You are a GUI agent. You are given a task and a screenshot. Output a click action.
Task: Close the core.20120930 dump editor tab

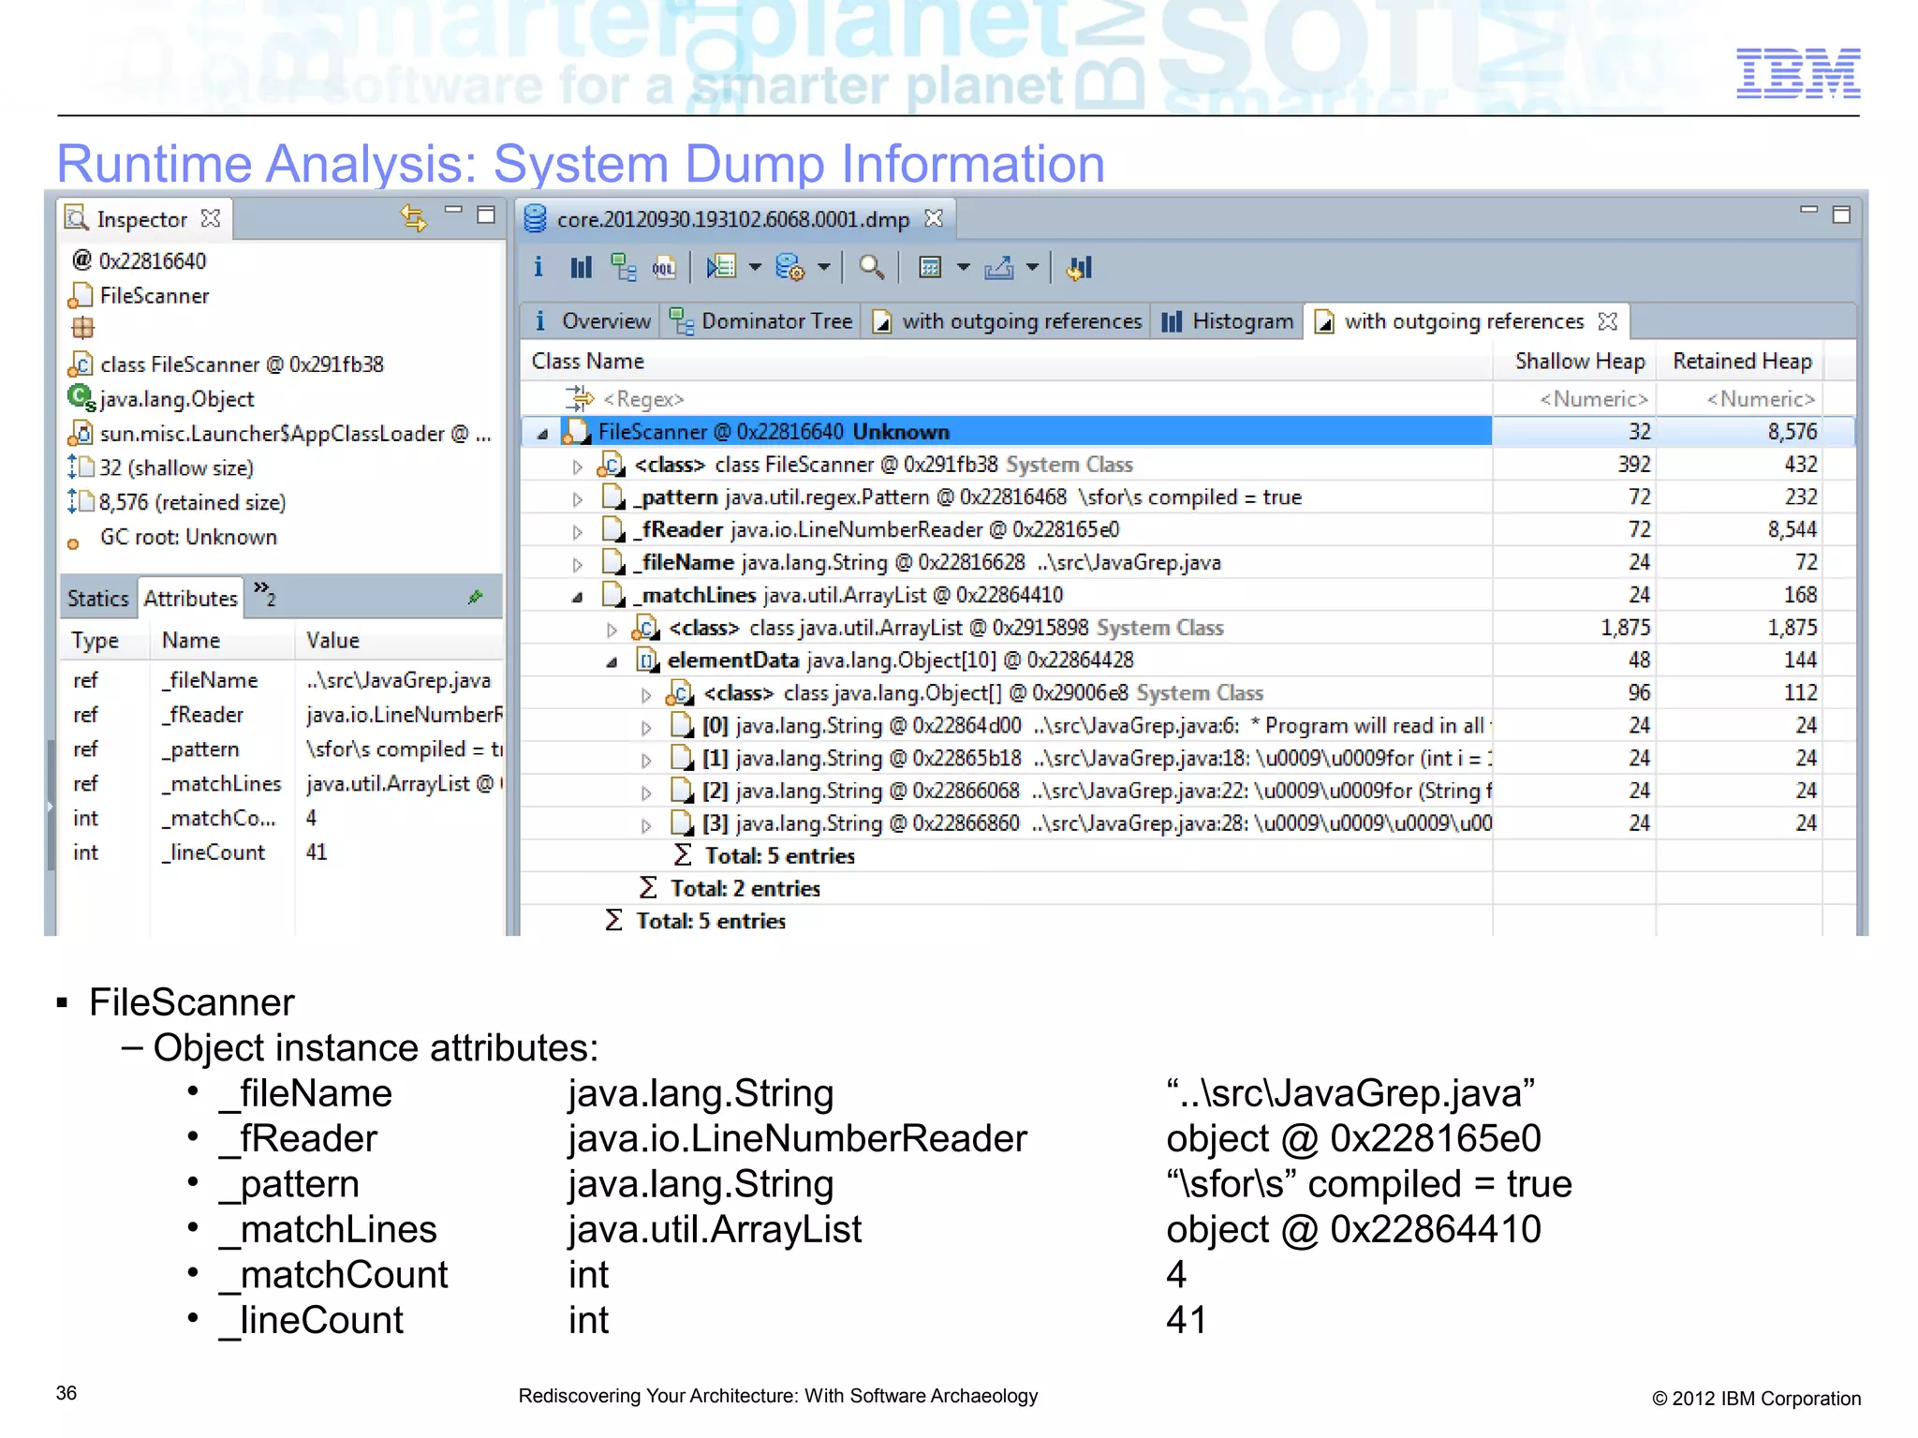coord(934,218)
